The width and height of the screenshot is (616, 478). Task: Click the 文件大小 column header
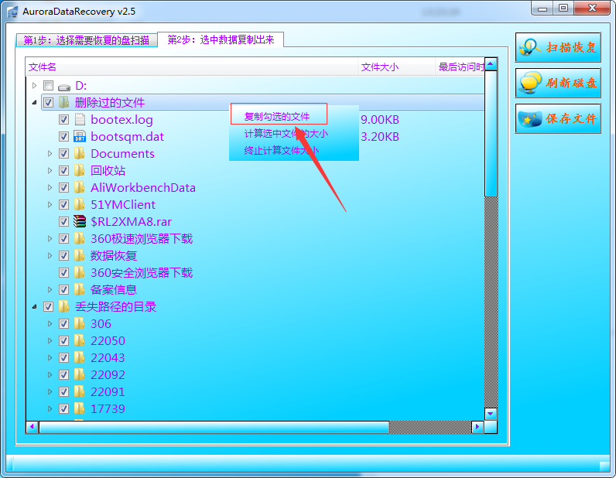pos(380,67)
